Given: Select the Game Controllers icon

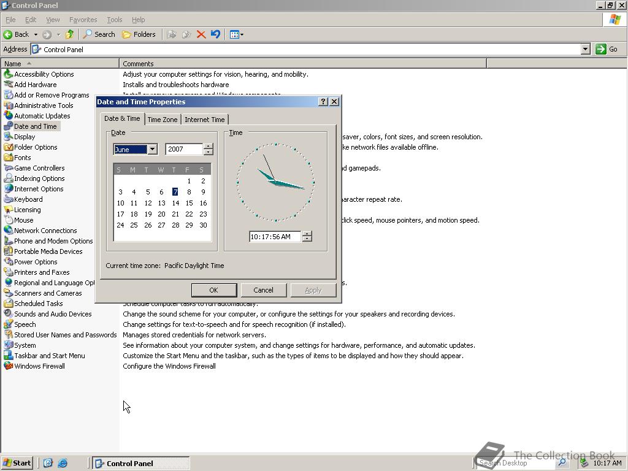Looking at the screenshot, I should (x=8, y=168).
